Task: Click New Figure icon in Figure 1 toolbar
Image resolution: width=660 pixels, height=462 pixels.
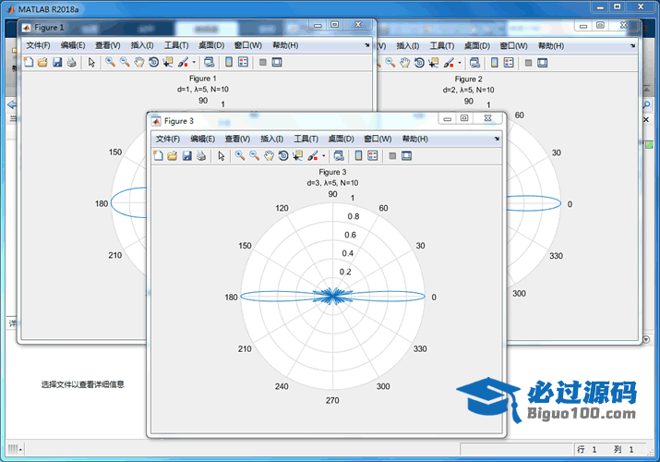Action: tap(29, 62)
